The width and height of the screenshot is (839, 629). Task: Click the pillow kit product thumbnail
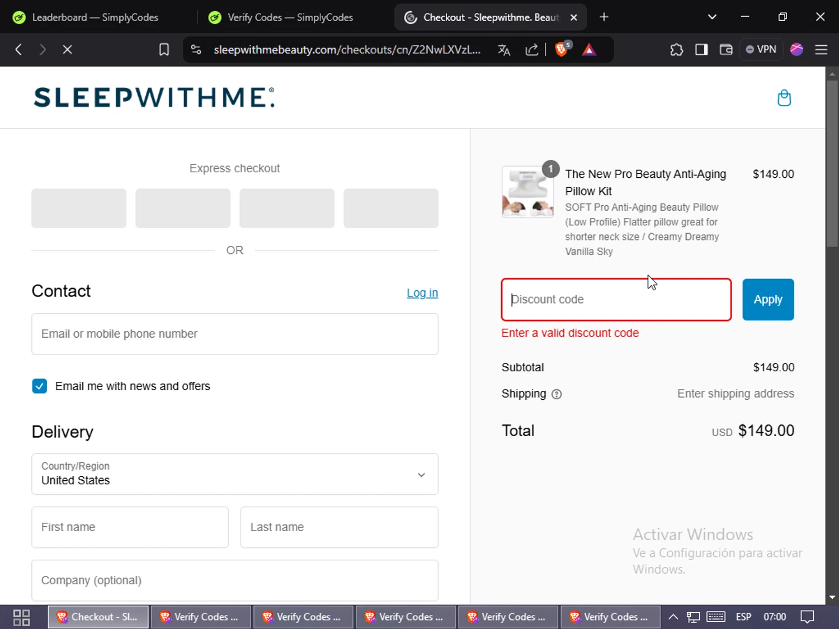point(527,192)
